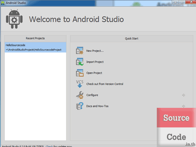Click the Check for updates link

point(49,146)
